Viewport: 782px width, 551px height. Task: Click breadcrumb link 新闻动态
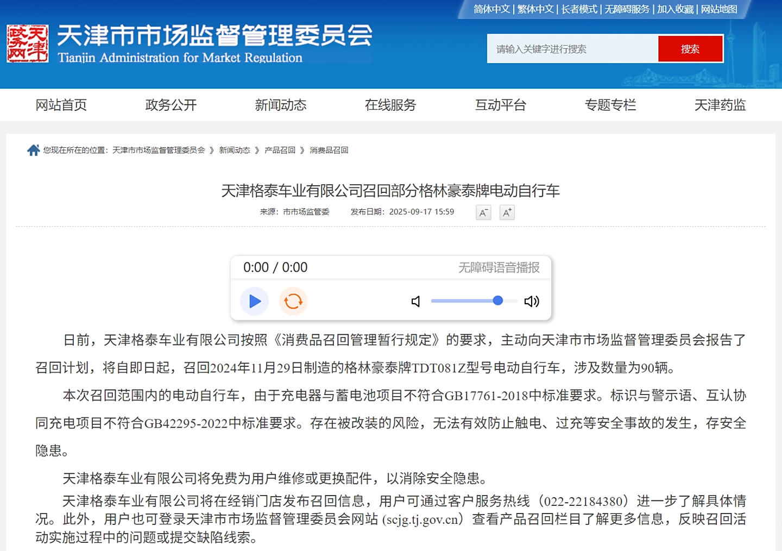[235, 150]
